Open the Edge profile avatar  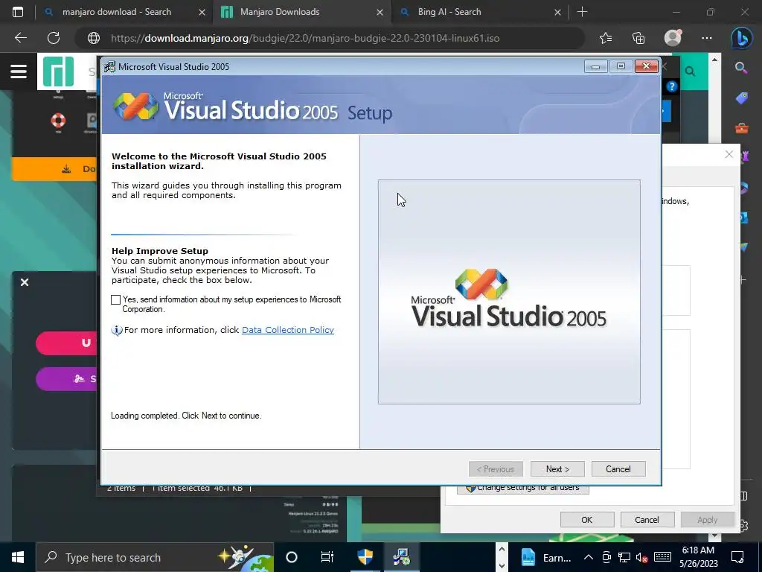673,37
